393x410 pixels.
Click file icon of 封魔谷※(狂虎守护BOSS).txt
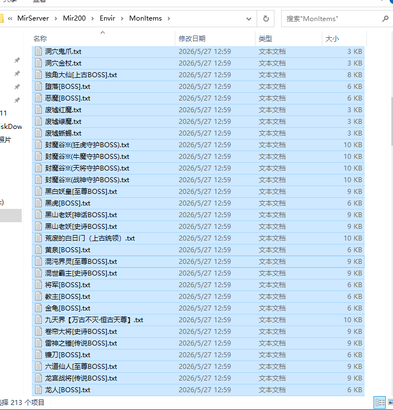pyautogui.click(x=38, y=144)
